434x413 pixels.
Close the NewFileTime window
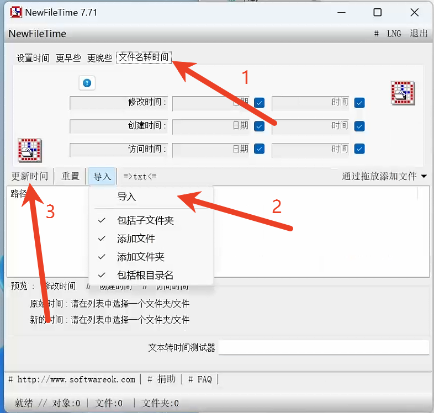(x=414, y=13)
